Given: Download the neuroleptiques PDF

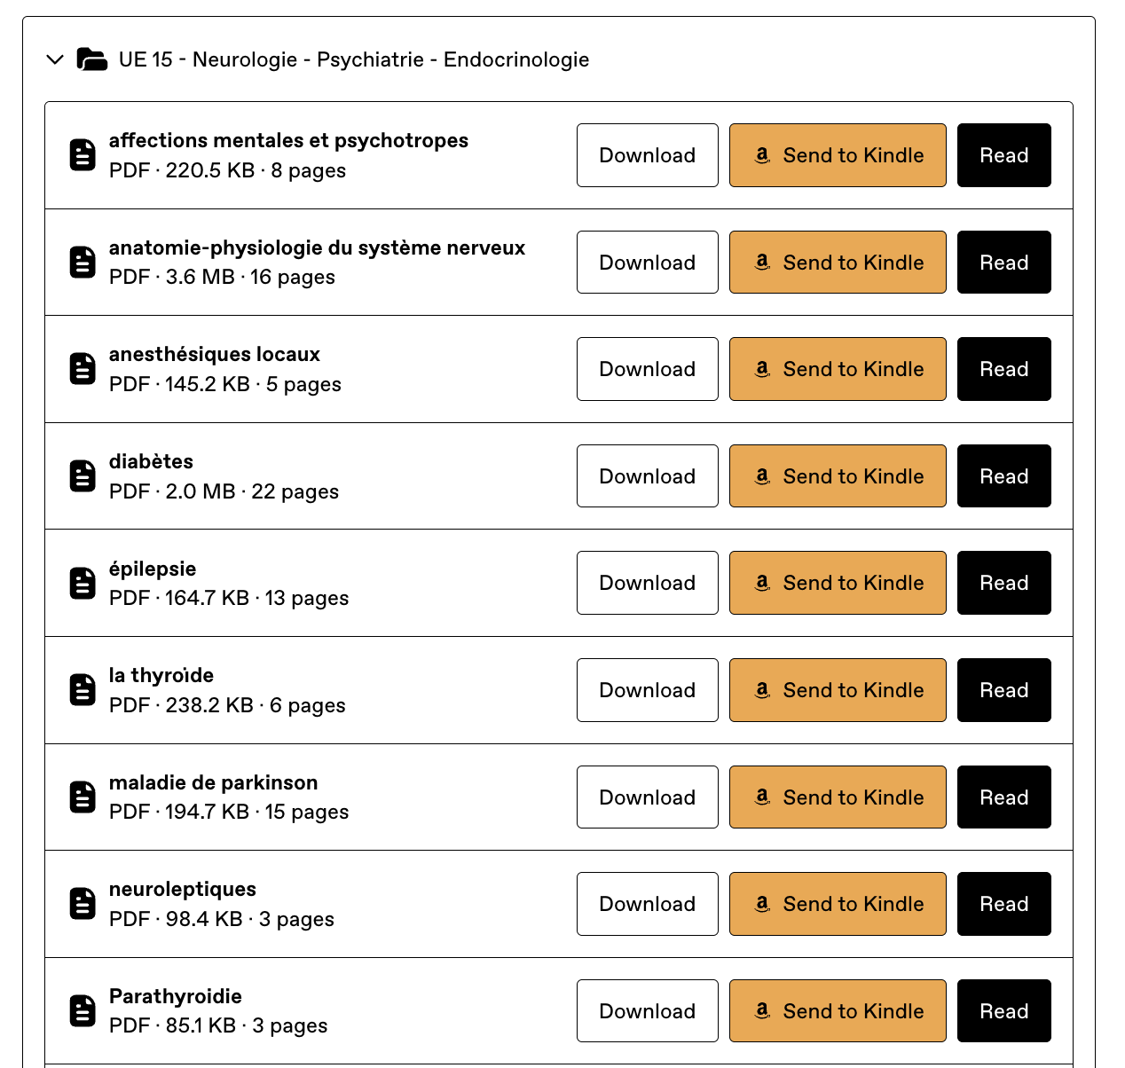Looking at the screenshot, I should coord(647,904).
